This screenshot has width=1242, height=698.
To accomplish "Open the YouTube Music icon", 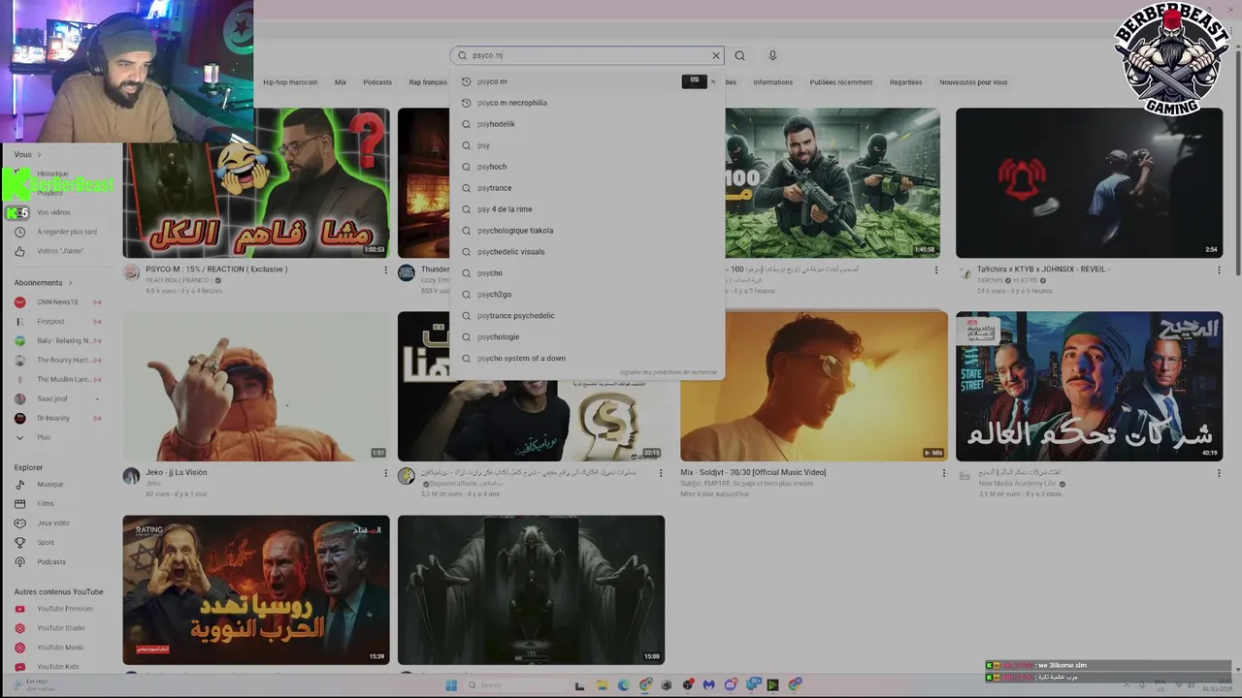I will [19, 648].
